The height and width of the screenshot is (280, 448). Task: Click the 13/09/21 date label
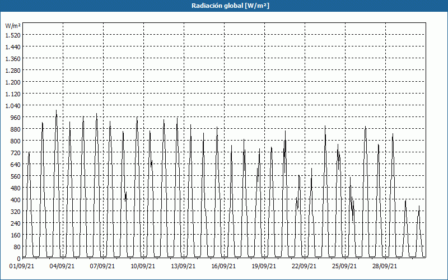pyautogui.click(x=183, y=266)
